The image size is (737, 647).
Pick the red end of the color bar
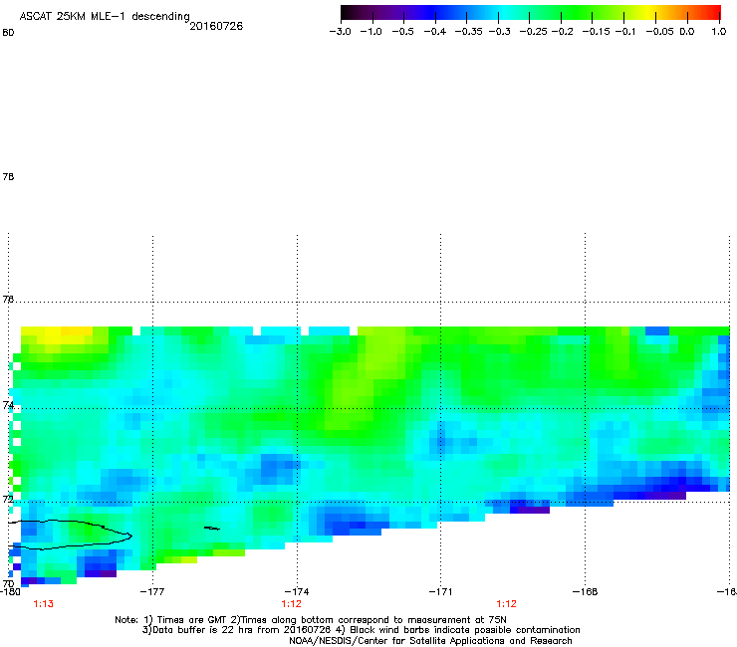coord(714,12)
